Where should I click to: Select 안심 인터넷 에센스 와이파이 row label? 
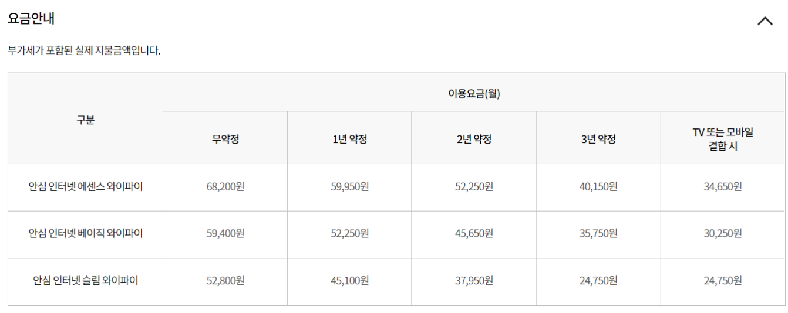click(86, 186)
